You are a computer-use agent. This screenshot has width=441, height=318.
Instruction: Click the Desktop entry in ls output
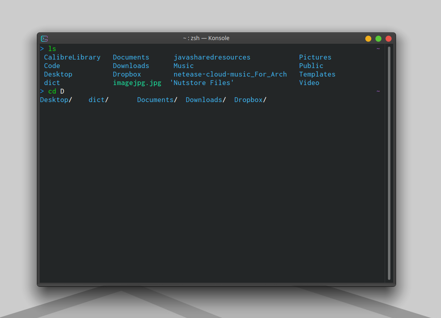pyautogui.click(x=58, y=74)
